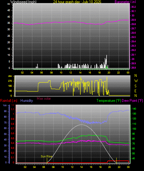Screen dimensions: 144x171
Task: Click the '24 hour graph day' title
Action: tap(77, 2)
